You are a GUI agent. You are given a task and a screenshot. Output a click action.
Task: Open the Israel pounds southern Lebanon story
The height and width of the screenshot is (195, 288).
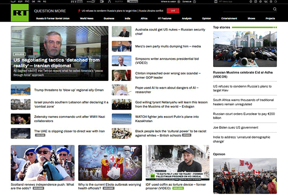(x=71, y=104)
